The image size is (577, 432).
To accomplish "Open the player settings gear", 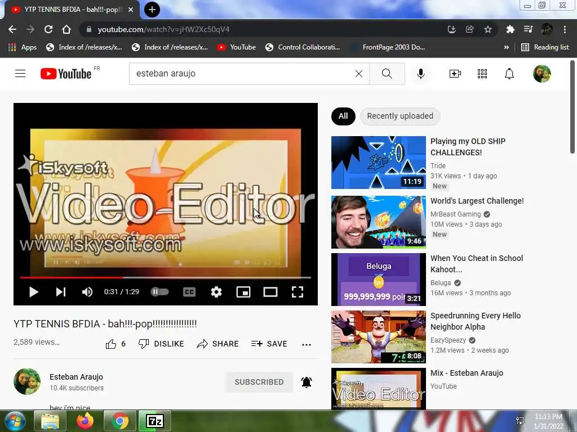I will pos(216,292).
